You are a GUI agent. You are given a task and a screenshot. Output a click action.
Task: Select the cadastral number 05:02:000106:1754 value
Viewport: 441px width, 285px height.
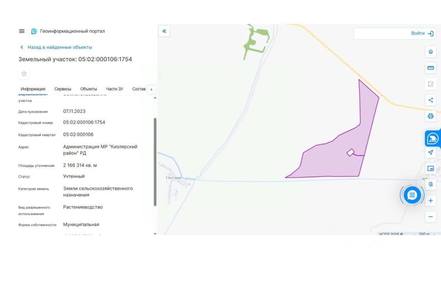[84, 122]
